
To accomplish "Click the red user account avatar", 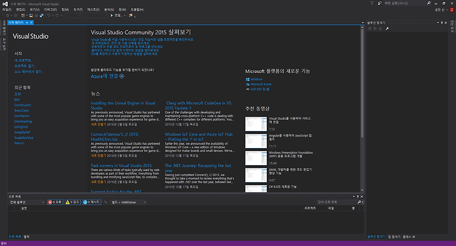I will [452, 10].
